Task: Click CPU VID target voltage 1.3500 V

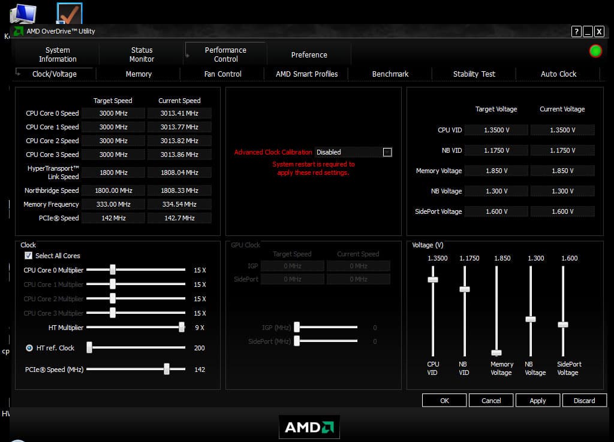Action: click(496, 130)
